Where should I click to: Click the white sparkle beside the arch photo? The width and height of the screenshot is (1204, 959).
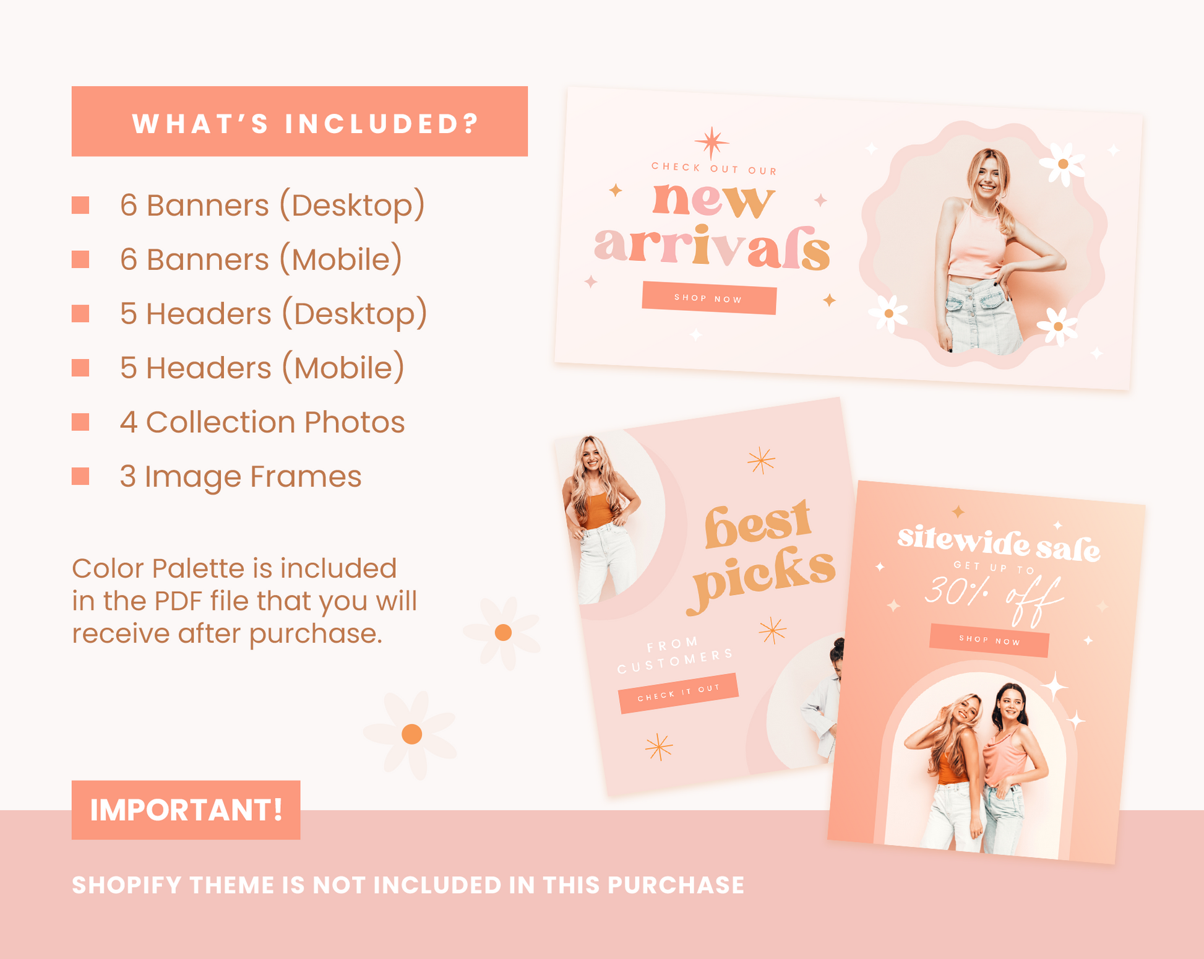1056,687
